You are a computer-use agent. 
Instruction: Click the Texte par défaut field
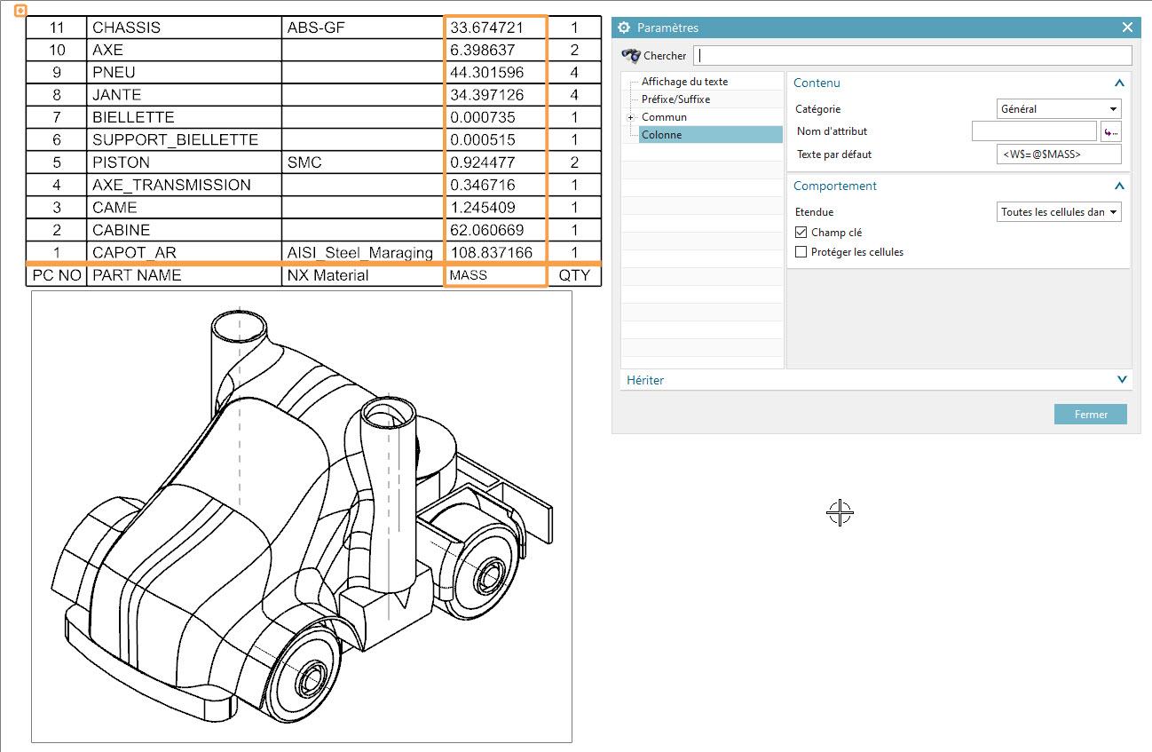click(x=1059, y=154)
